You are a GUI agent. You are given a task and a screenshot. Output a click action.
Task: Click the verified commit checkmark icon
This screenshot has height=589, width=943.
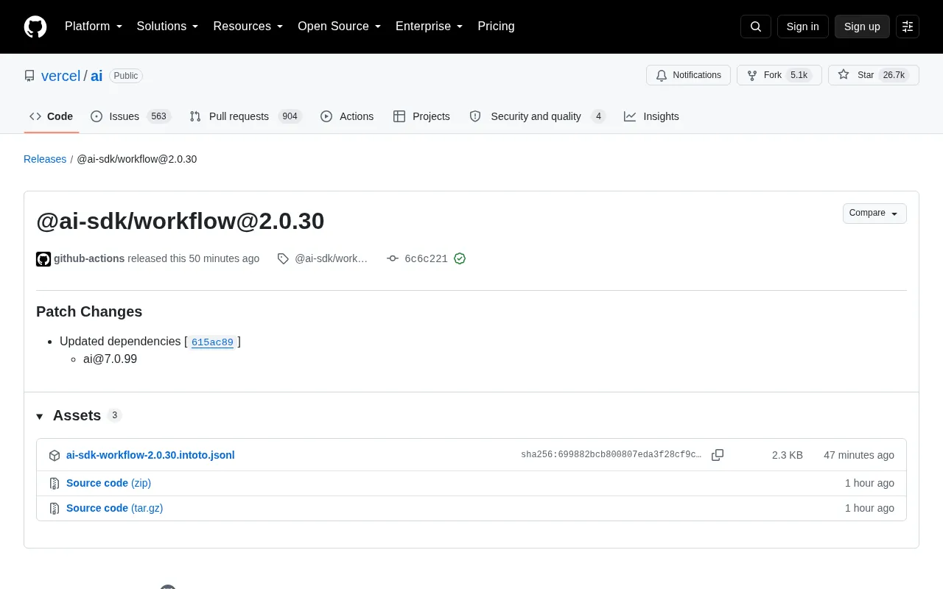point(460,258)
